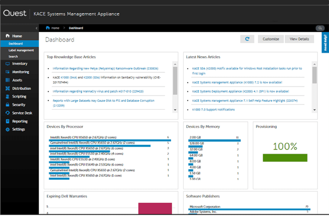Click the Assets icon in sidebar
The width and height of the screenshot is (329, 219).
click(x=8, y=80)
